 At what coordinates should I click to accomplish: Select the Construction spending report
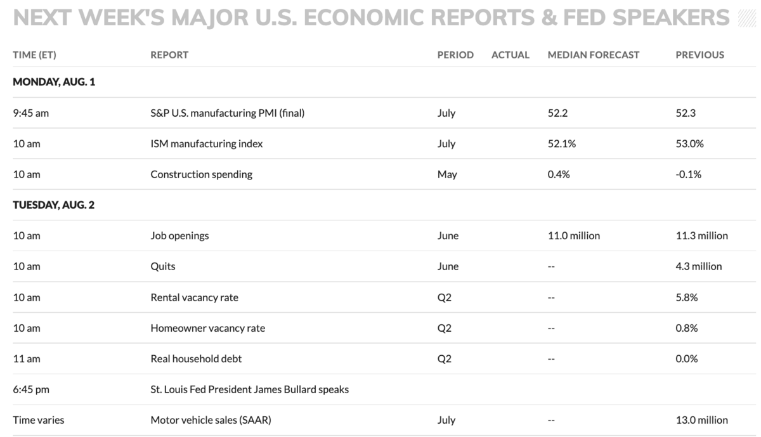coord(201,174)
